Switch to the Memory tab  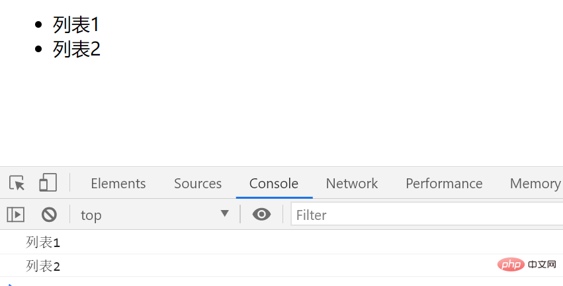pyautogui.click(x=535, y=184)
